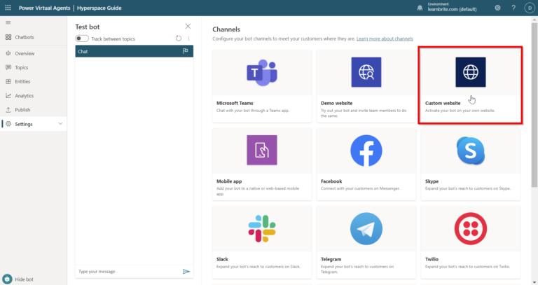
Task: Select the Skype channel icon
Action: click(x=471, y=151)
